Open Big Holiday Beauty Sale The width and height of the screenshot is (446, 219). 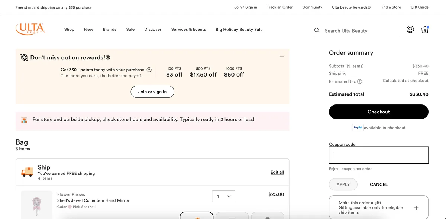click(x=239, y=29)
